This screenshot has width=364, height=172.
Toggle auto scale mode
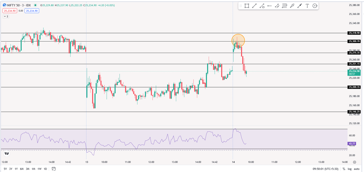(x=357, y=169)
